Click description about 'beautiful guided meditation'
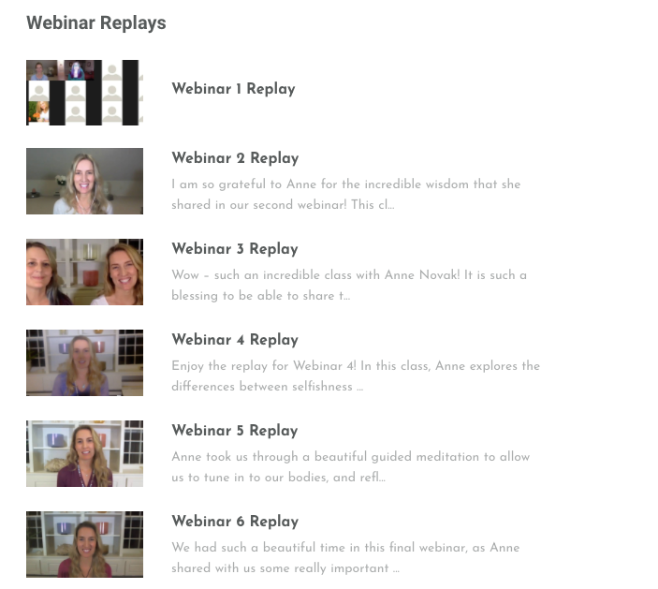This screenshot has width=658, height=589. [351, 467]
